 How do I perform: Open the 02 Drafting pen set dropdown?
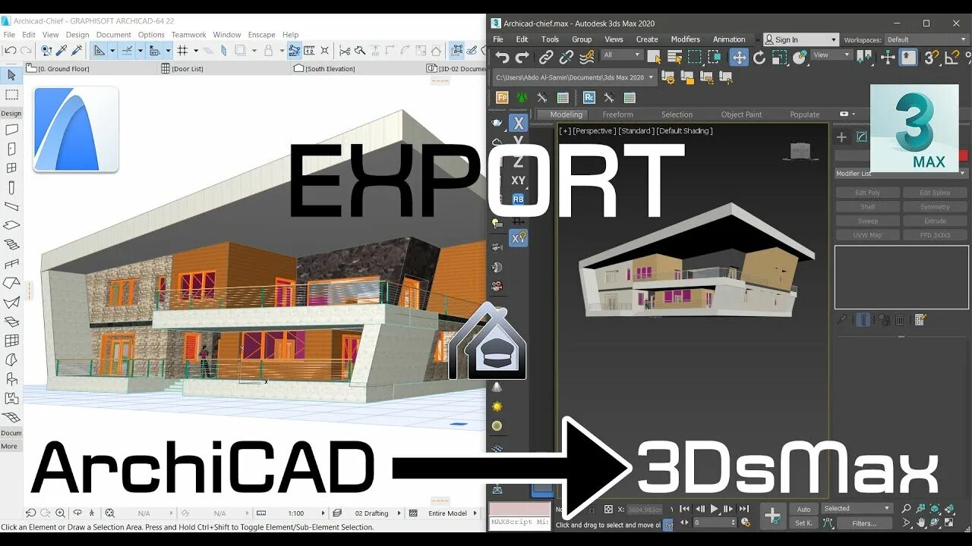click(x=368, y=513)
